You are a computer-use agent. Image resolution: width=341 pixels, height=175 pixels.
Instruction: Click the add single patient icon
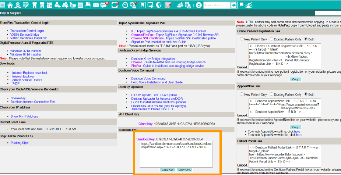click(57, 5)
